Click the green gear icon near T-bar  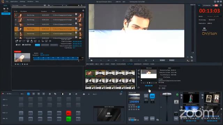coord(177,94)
